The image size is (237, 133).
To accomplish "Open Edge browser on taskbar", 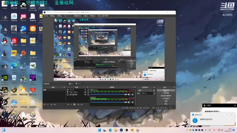I will pos(110,130).
